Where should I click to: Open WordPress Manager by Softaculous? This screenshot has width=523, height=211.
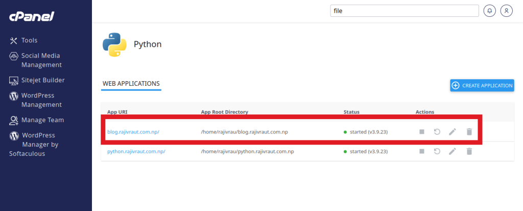[x=34, y=144]
